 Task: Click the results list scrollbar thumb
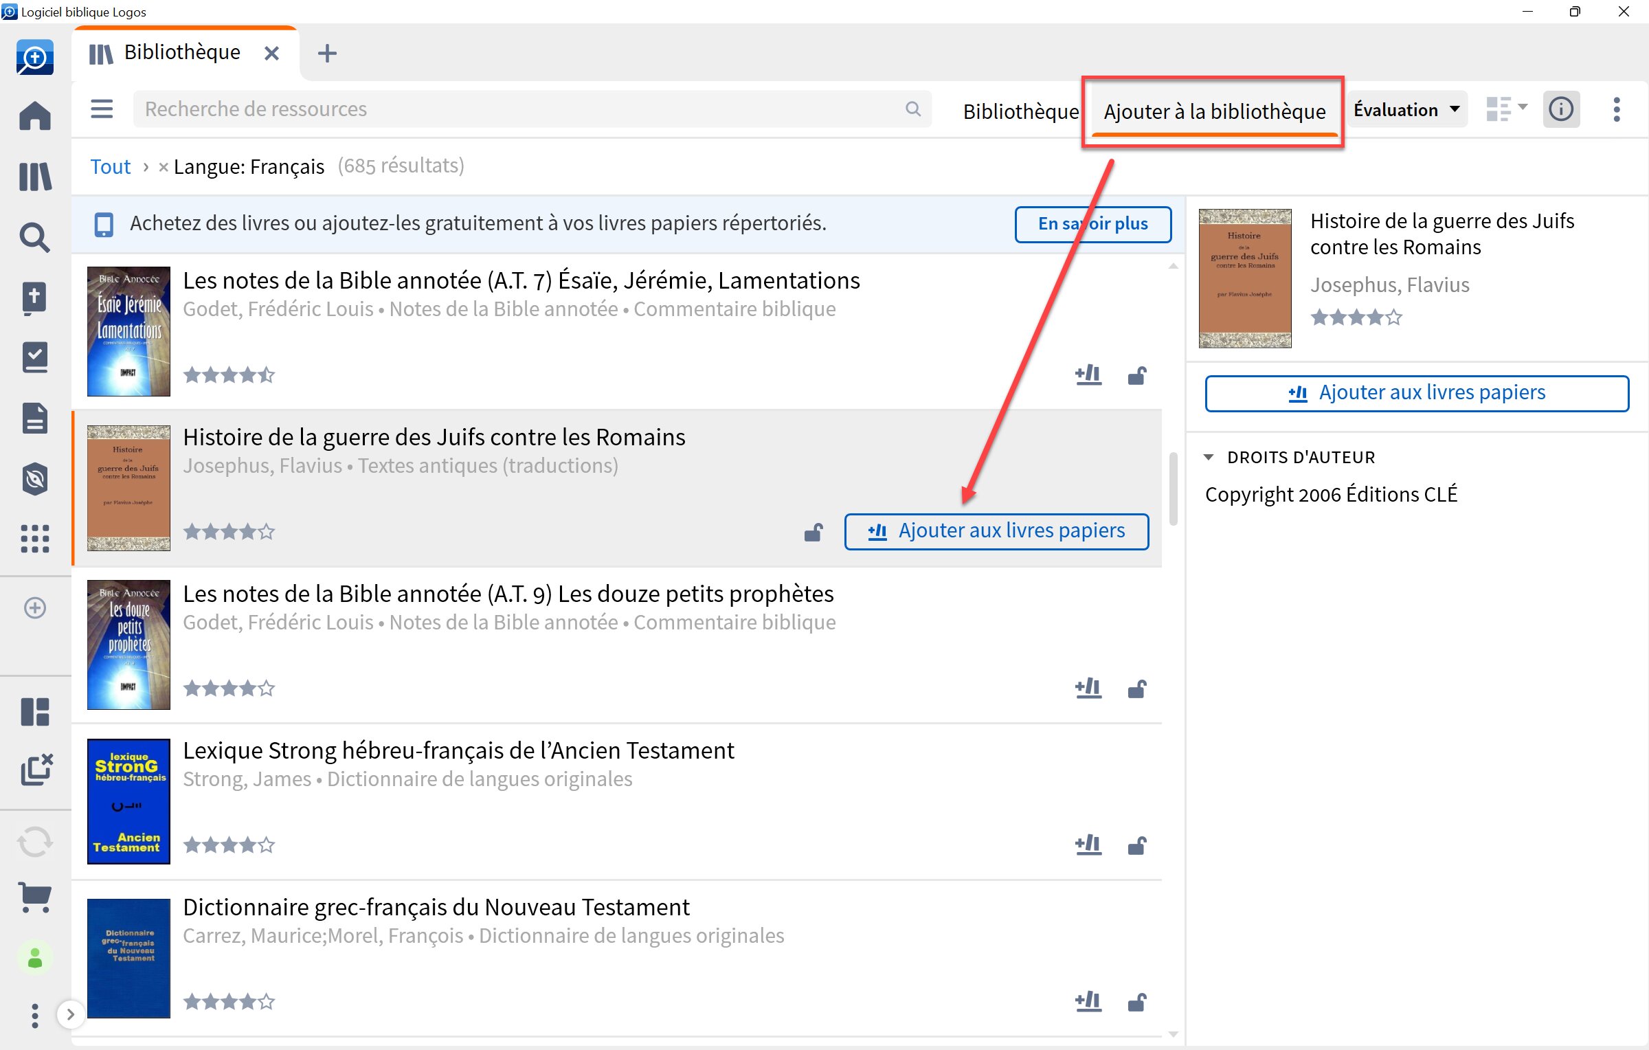tap(1173, 488)
